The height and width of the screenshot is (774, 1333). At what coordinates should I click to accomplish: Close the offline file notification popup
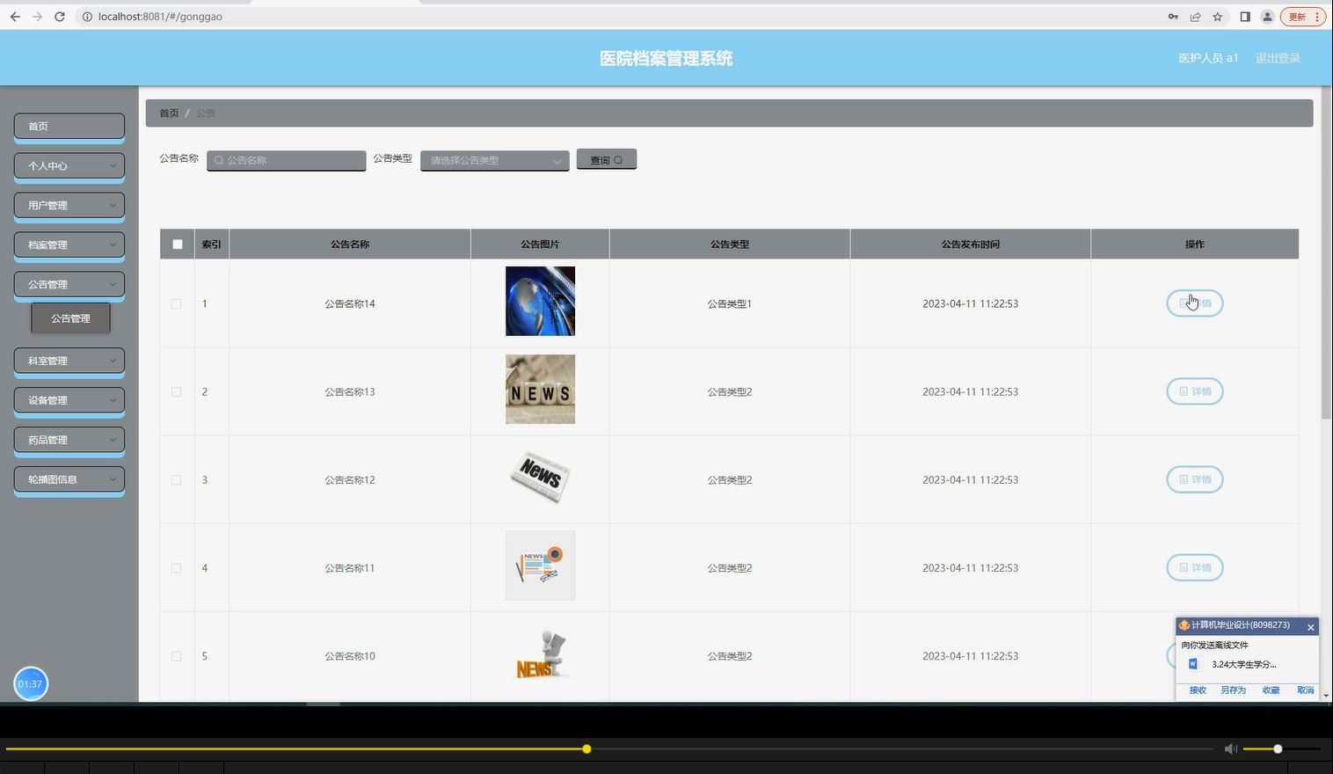tap(1310, 627)
